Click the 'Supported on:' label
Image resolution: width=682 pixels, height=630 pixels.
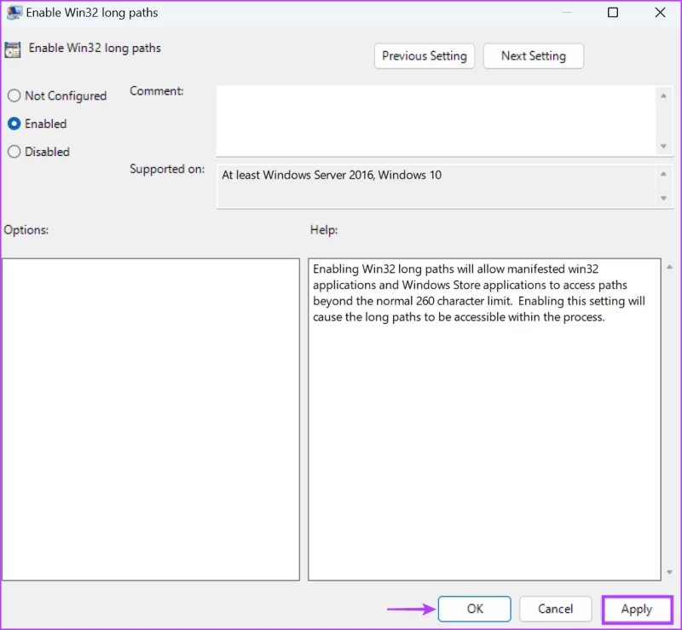tap(167, 169)
